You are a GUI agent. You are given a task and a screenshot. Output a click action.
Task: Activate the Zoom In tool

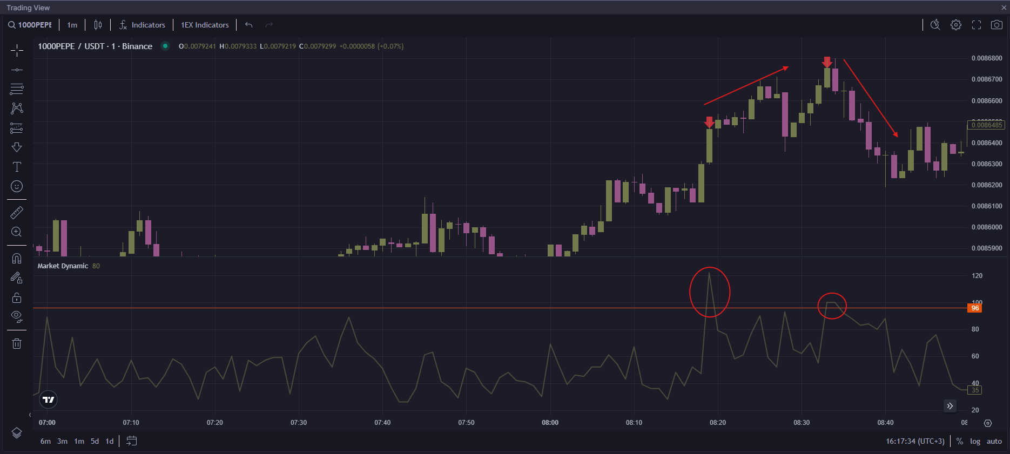17,232
